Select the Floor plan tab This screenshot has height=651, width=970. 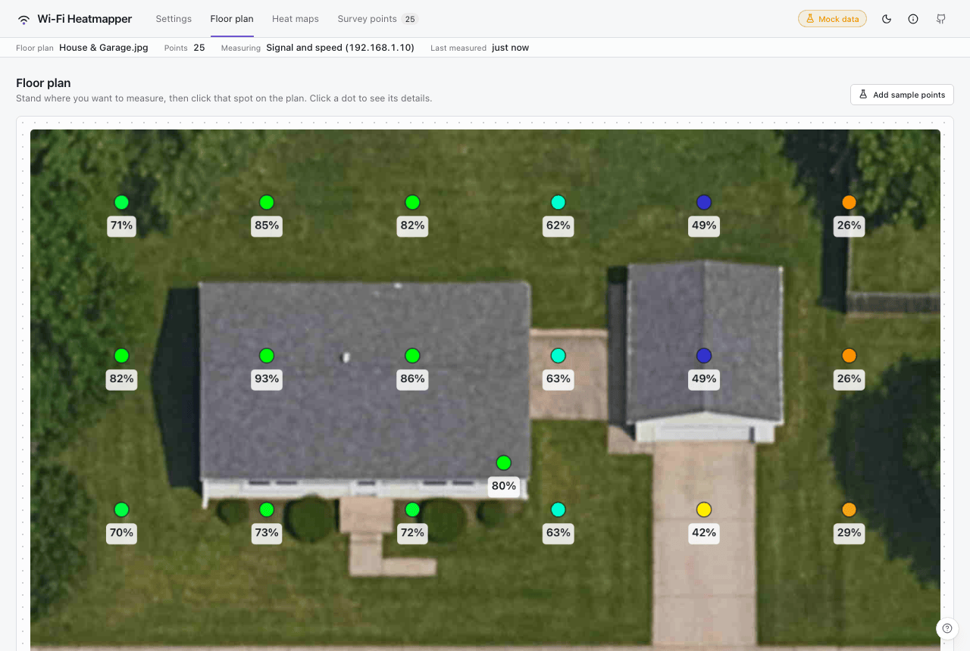tap(232, 19)
